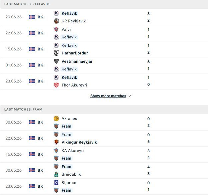Click the chevron beside Show more matches
Viewport: 208px width, 195px height.
(129, 96)
